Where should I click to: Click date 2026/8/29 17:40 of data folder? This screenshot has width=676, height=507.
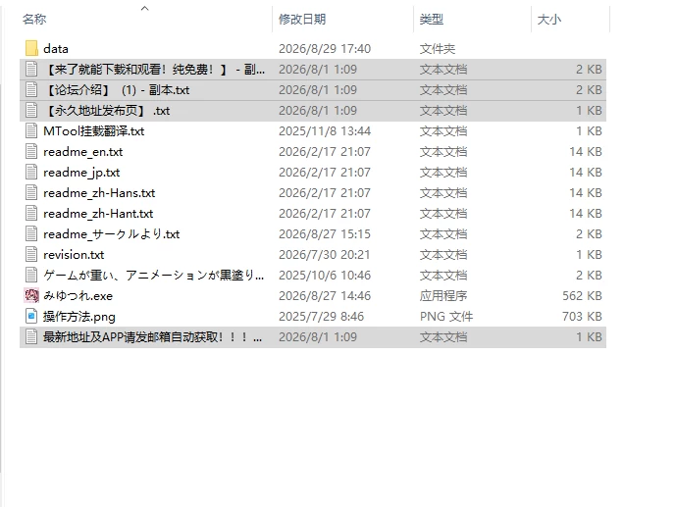[x=325, y=49]
